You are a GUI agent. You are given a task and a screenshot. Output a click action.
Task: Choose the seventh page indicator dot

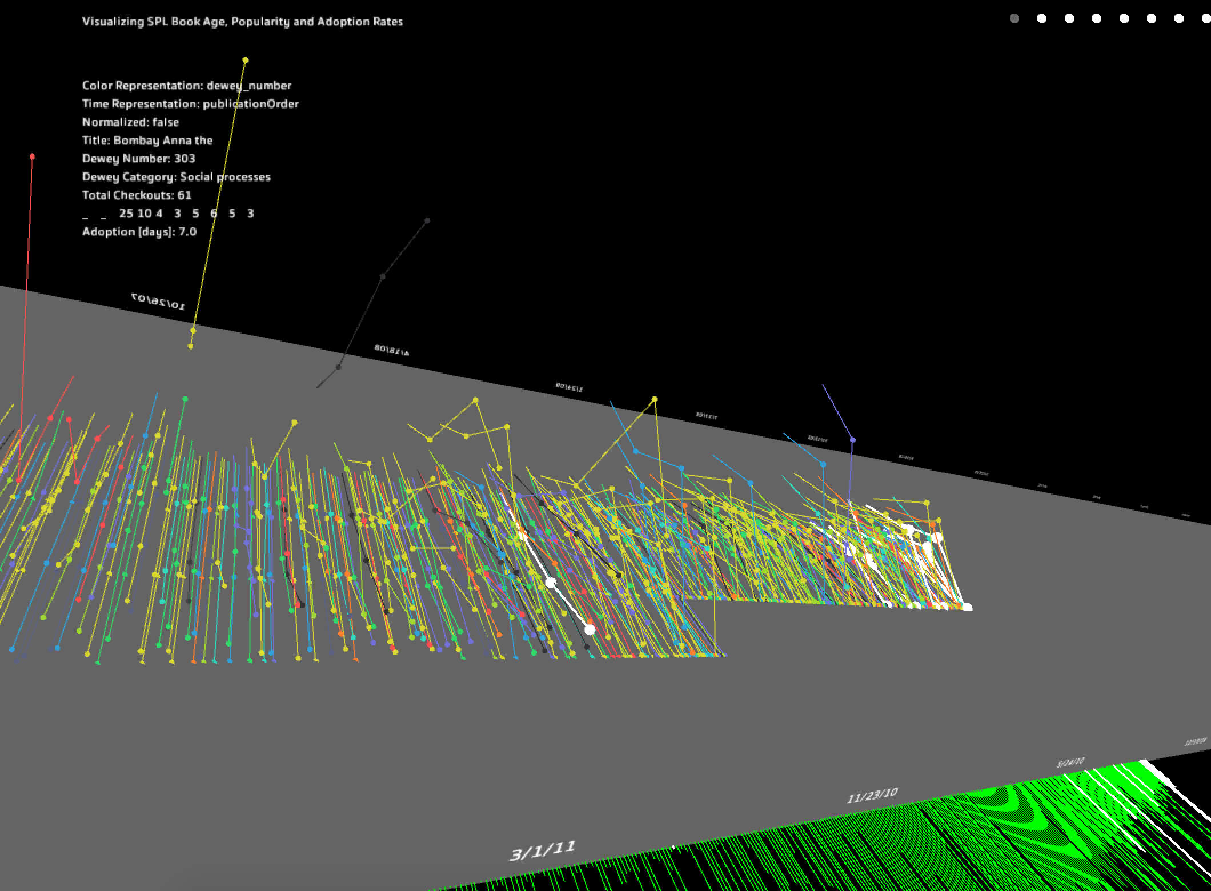(1179, 19)
